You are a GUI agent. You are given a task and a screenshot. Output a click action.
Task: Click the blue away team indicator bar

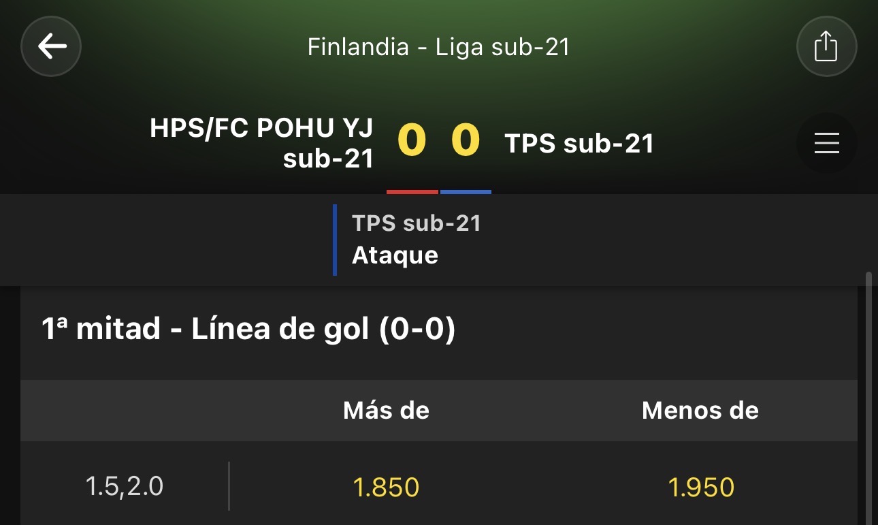466,192
